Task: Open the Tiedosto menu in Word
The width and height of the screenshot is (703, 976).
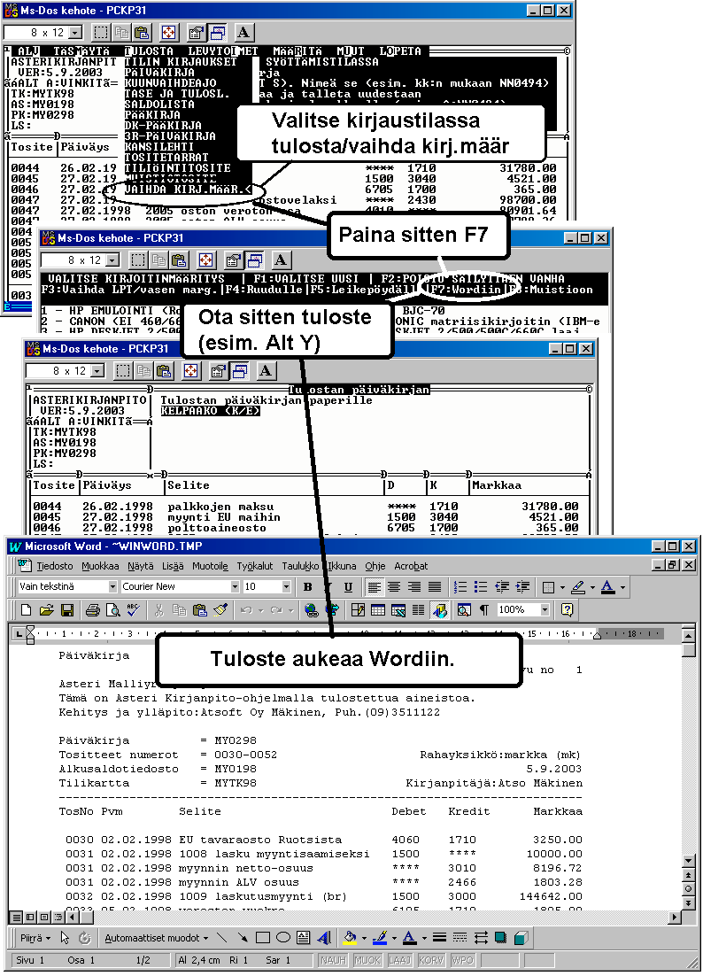Action: [55, 566]
